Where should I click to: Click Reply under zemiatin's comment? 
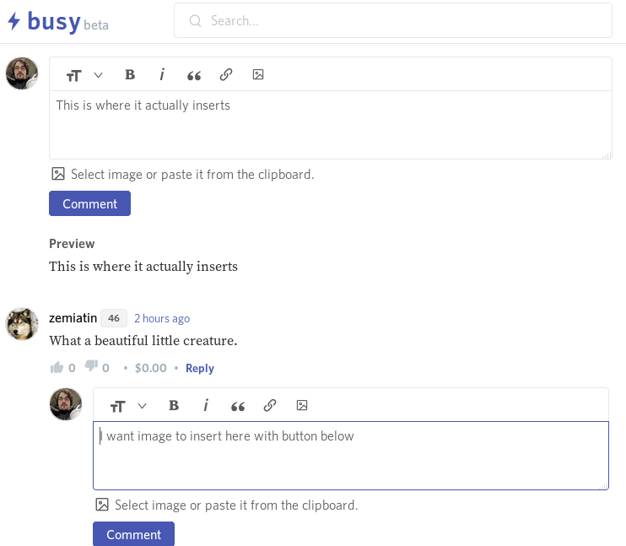[x=200, y=368]
